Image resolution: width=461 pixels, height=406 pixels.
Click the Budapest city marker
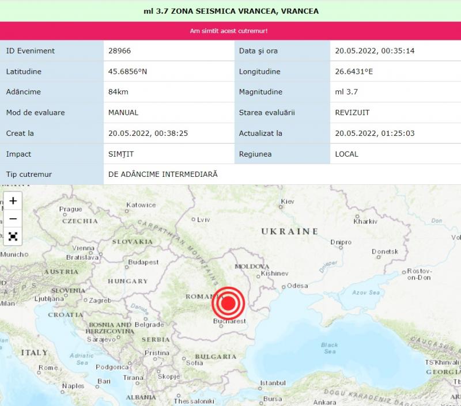(127, 267)
